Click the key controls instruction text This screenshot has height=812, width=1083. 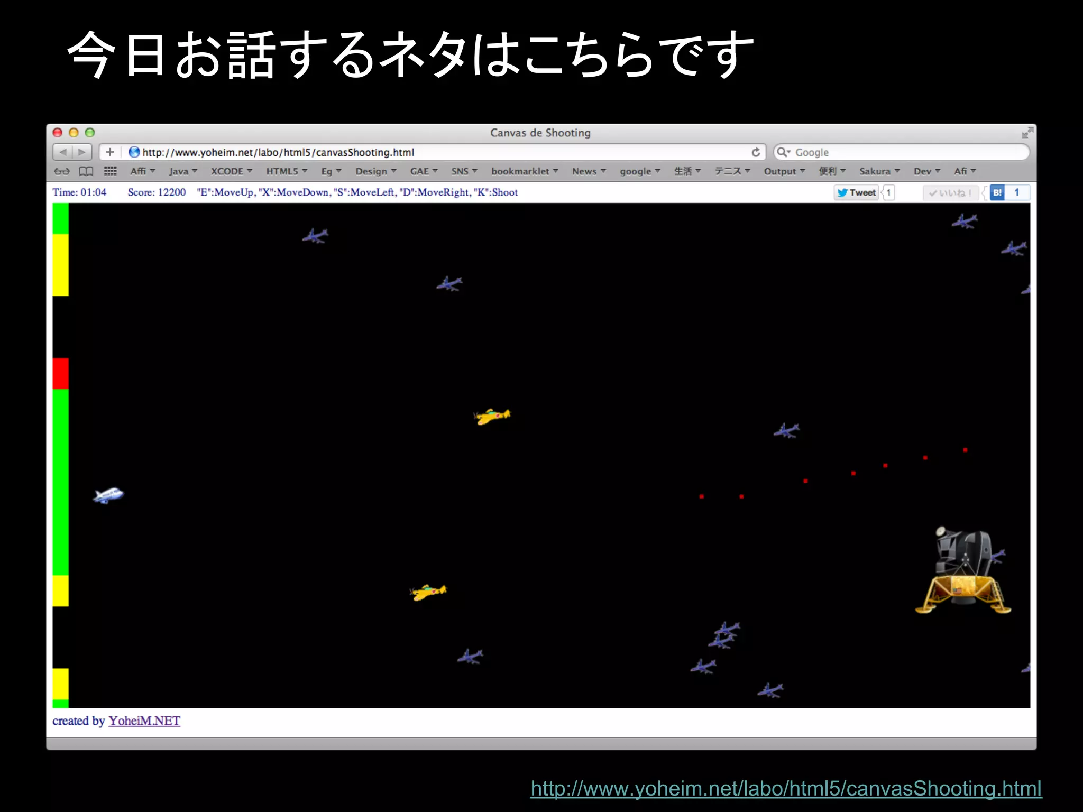coord(357,192)
